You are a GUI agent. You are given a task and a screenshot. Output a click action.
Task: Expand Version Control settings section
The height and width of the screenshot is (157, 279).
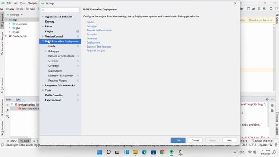click(x=43, y=36)
